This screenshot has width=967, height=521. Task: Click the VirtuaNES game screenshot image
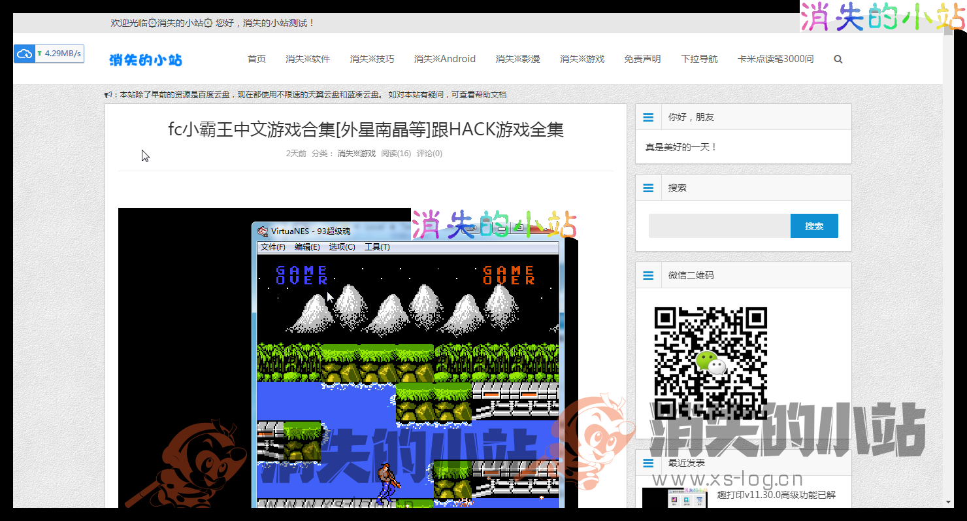tap(348, 358)
